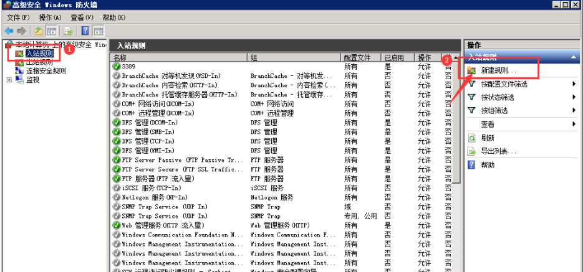Expand the 监视 tree node

(x=9, y=80)
